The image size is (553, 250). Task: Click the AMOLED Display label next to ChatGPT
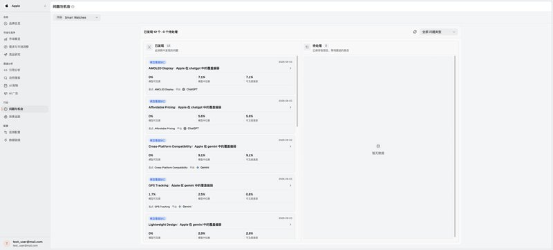pos(164,90)
